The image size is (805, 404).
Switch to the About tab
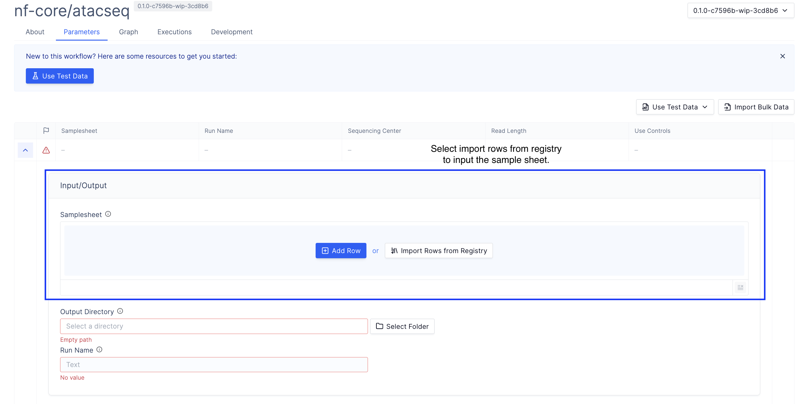point(35,32)
